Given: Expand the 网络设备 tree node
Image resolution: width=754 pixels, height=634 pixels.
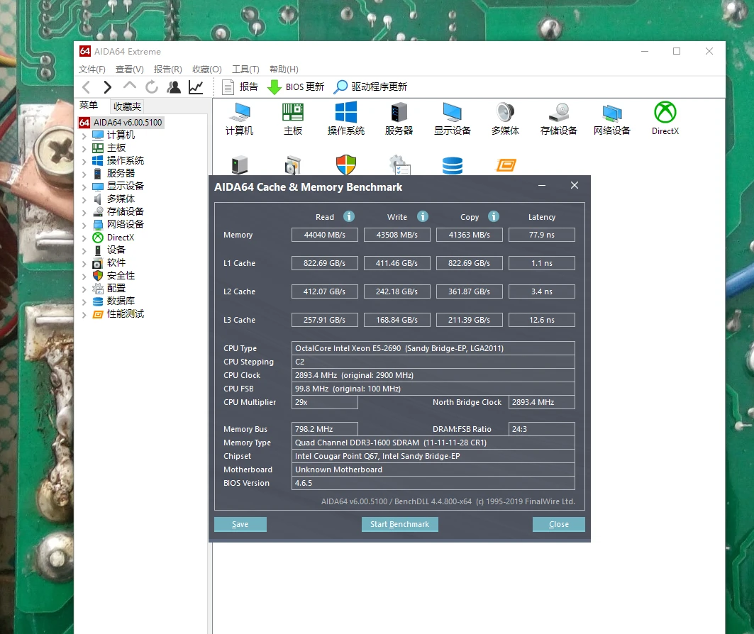Looking at the screenshot, I should coord(84,226).
